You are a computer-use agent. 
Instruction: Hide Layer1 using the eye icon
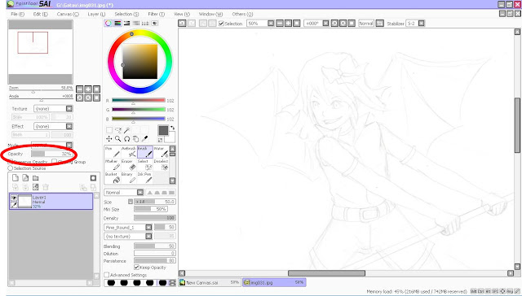coord(14,198)
